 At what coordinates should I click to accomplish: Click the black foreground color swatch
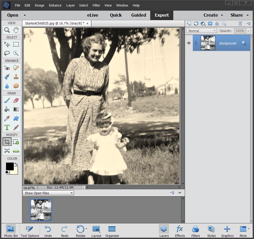click(x=10, y=166)
